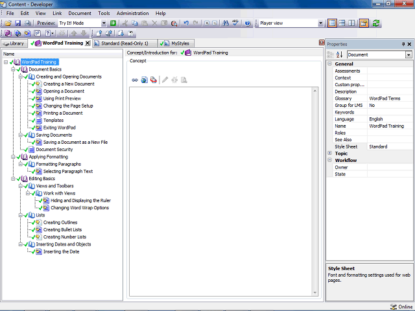Open the Tools menu
This screenshot has width=415, height=311.
coord(104,13)
